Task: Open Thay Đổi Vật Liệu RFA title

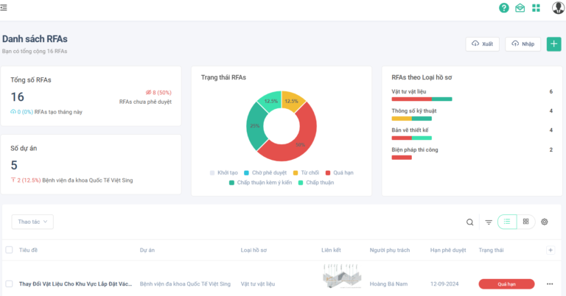Action: pyautogui.click(x=75, y=284)
